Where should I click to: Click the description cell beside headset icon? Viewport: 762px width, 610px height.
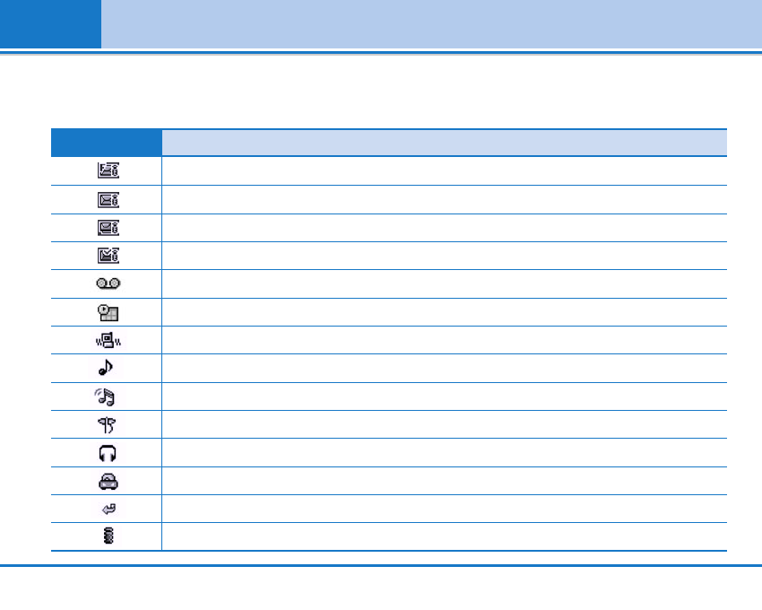pos(444,453)
